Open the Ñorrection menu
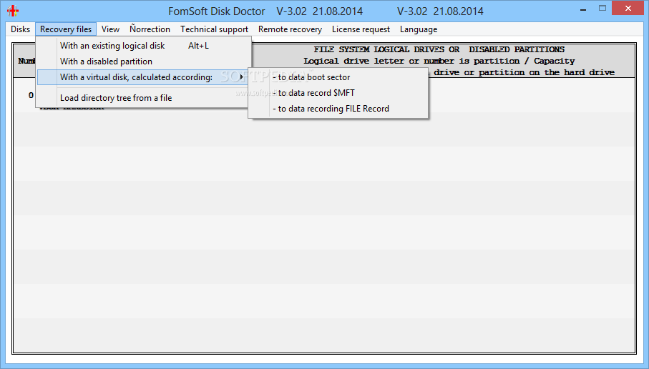Image resolution: width=649 pixels, height=369 pixels. click(150, 29)
